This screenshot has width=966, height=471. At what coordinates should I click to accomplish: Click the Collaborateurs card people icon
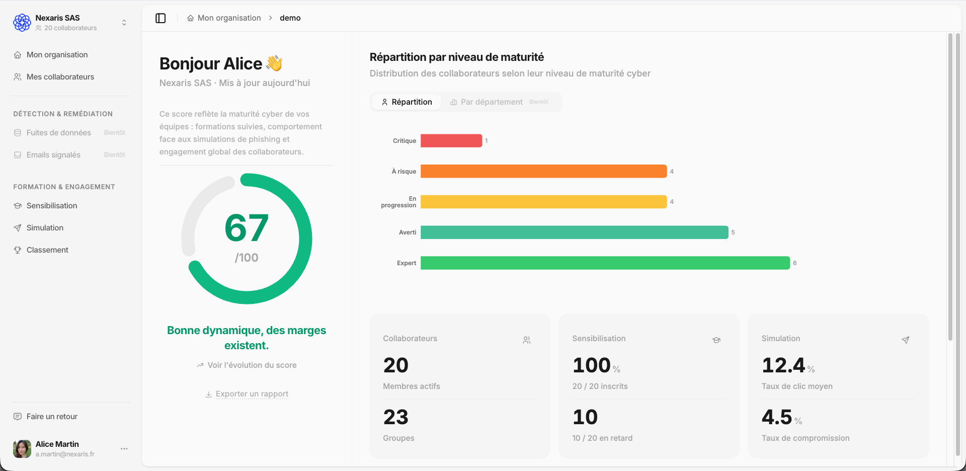(526, 340)
